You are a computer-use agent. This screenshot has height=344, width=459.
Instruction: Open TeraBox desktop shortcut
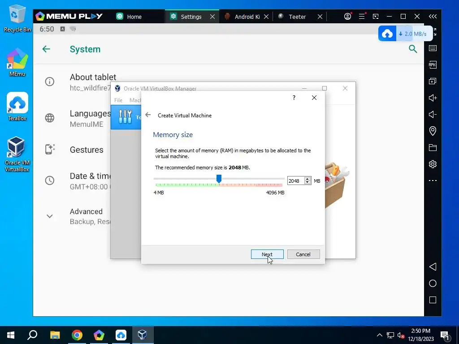point(17,107)
